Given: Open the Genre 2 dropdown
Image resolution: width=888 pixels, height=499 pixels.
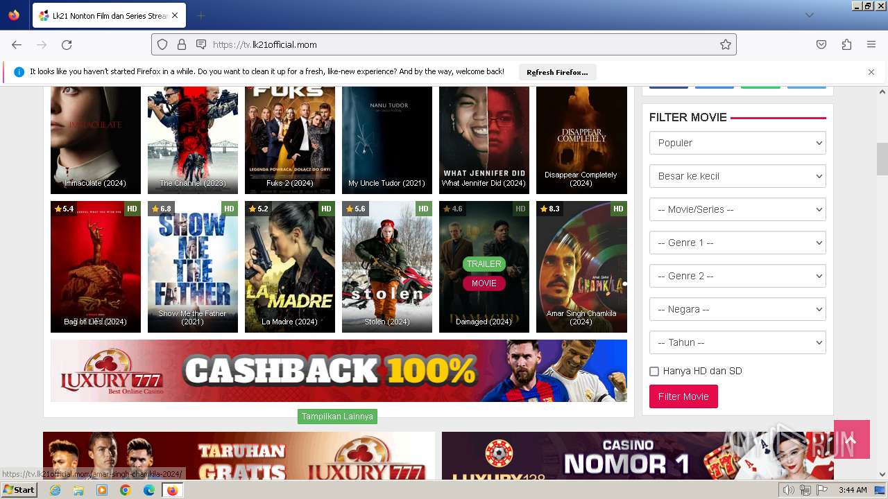Looking at the screenshot, I should click(x=737, y=276).
